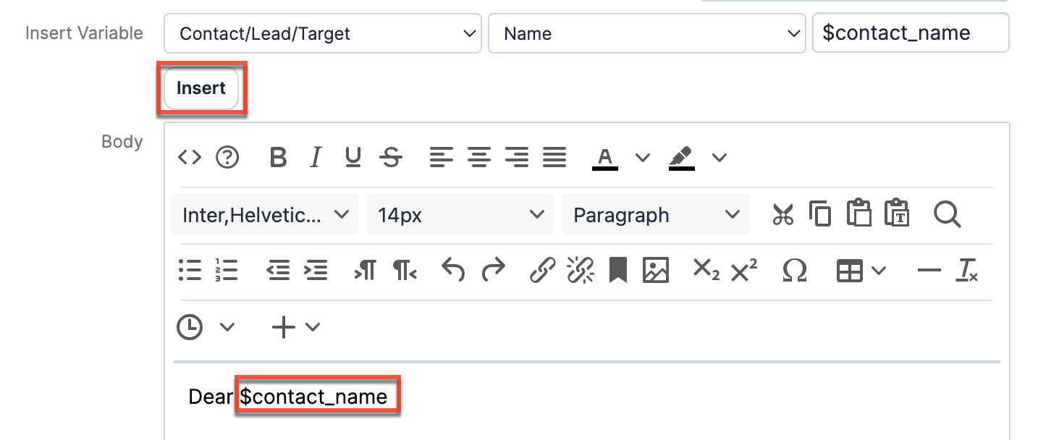Toggle strikethrough formatting
Screen dimensions: 1038x440
[x=391, y=157]
